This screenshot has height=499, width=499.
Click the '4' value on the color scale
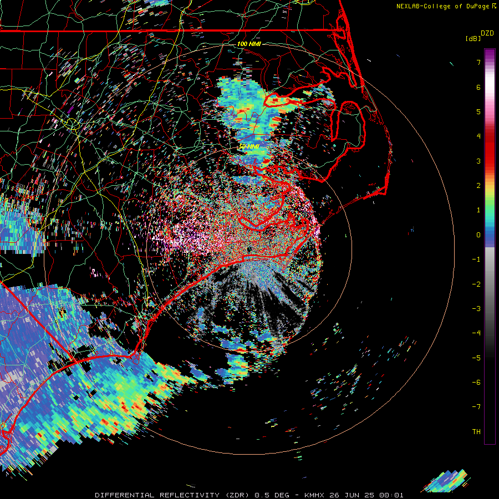(x=478, y=136)
